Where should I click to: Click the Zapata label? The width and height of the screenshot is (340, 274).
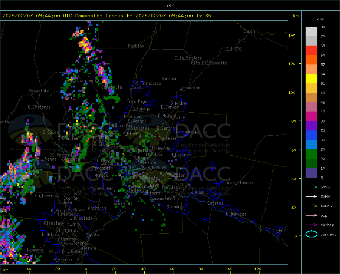(93, 235)
